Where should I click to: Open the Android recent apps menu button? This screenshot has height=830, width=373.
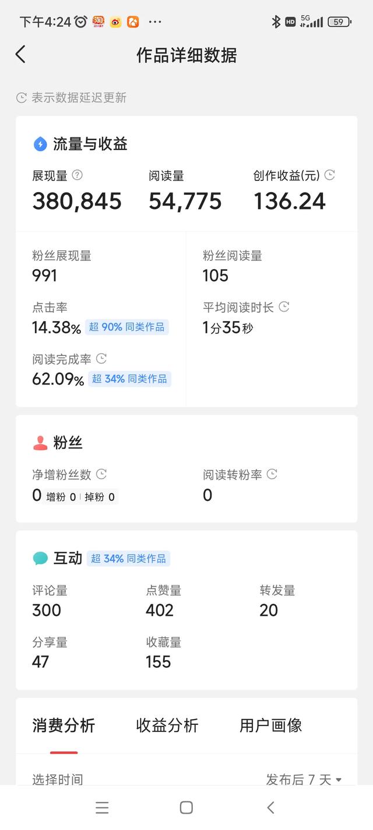tap(102, 807)
